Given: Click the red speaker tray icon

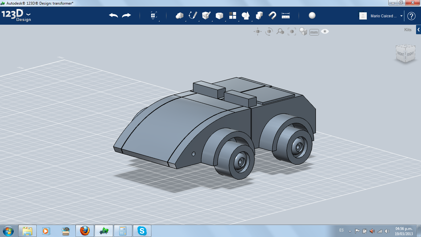Looking at the screenshot, I should point(372,231).
